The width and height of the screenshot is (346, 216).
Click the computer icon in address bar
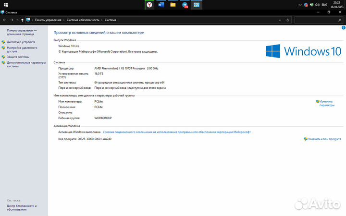click(28, 20)
